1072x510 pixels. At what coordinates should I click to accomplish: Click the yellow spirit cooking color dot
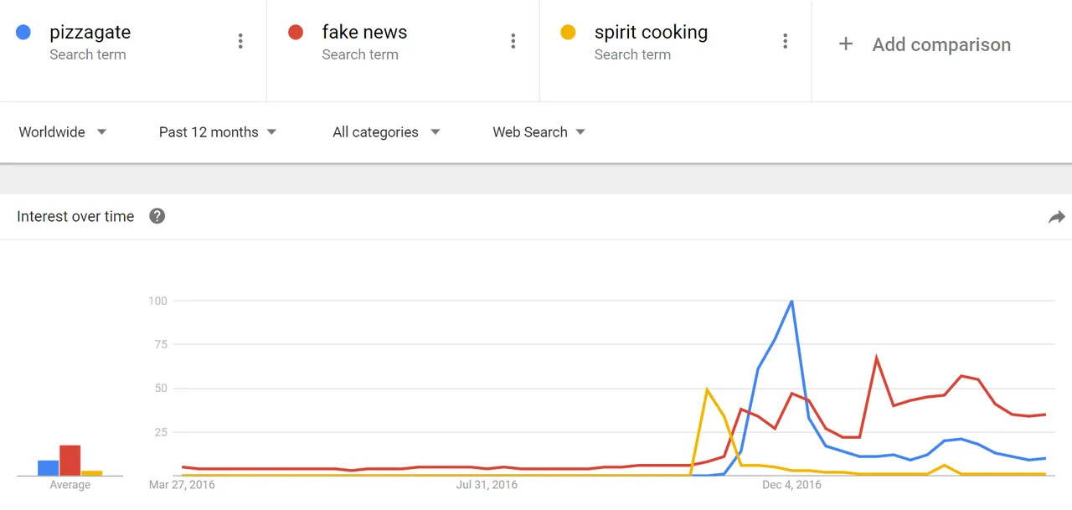click(568, 33)
